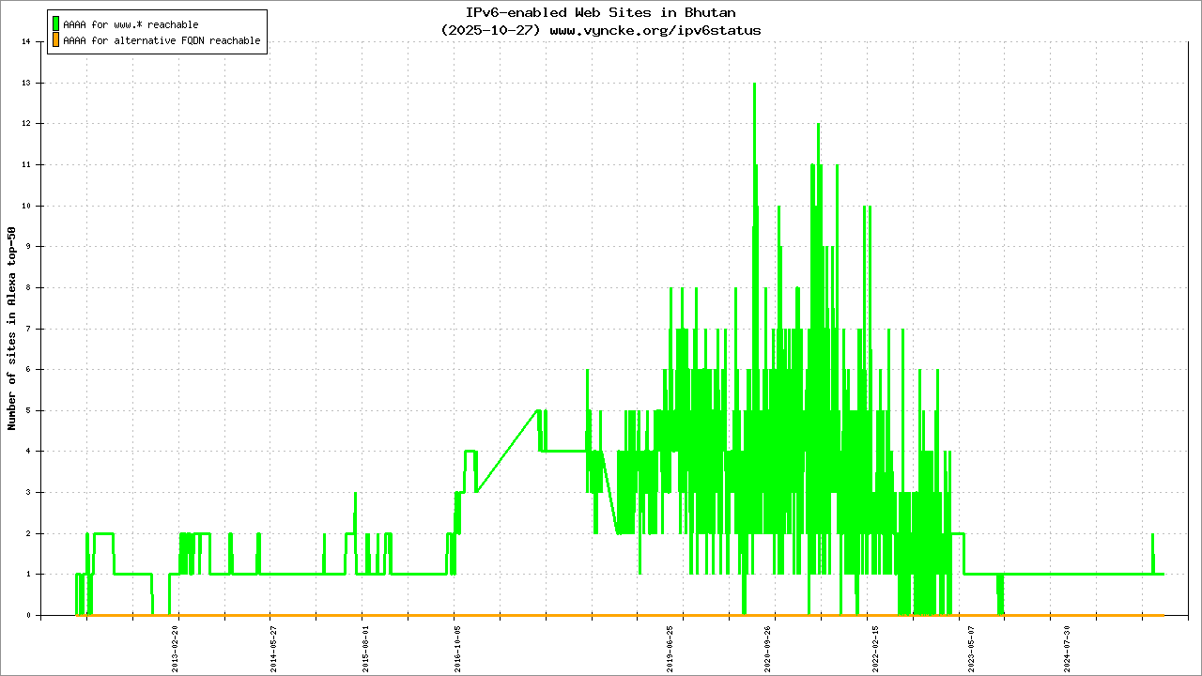Click the x-axis date label 2013-02-20

176,649
